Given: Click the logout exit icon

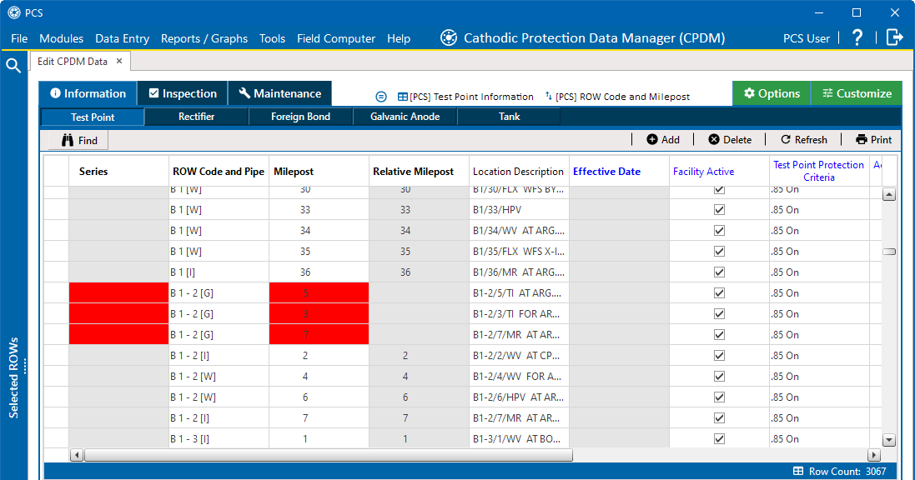Looking at the screenshot, I should (894, 37).
